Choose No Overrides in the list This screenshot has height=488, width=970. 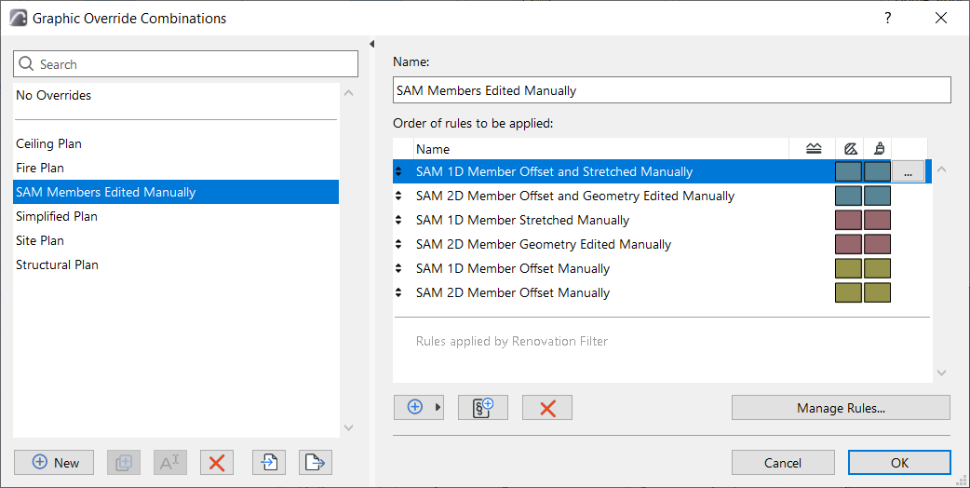pyautogui.click(x=53, y=95)
